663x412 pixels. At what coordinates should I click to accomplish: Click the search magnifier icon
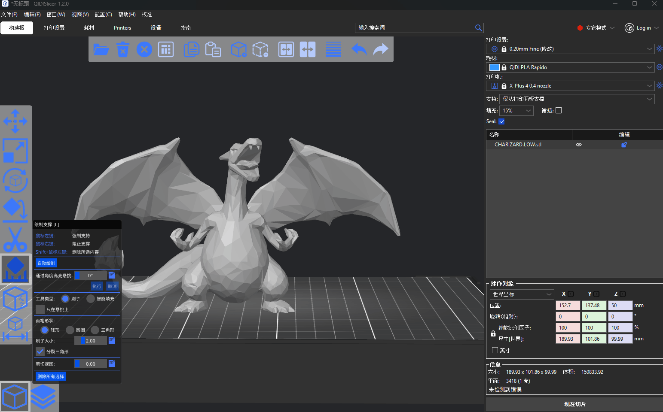point(478,27)
